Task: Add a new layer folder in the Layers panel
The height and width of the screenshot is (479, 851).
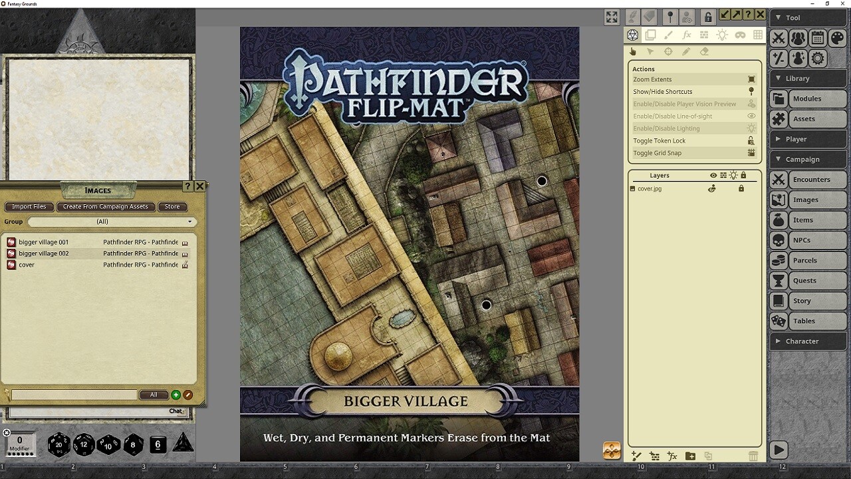Action: (690, 456)
